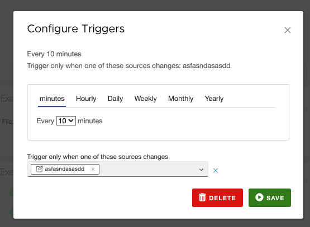The image size is (310, 227).
Task: Clear sources with the blue X icon
Action: click(216, 170)
